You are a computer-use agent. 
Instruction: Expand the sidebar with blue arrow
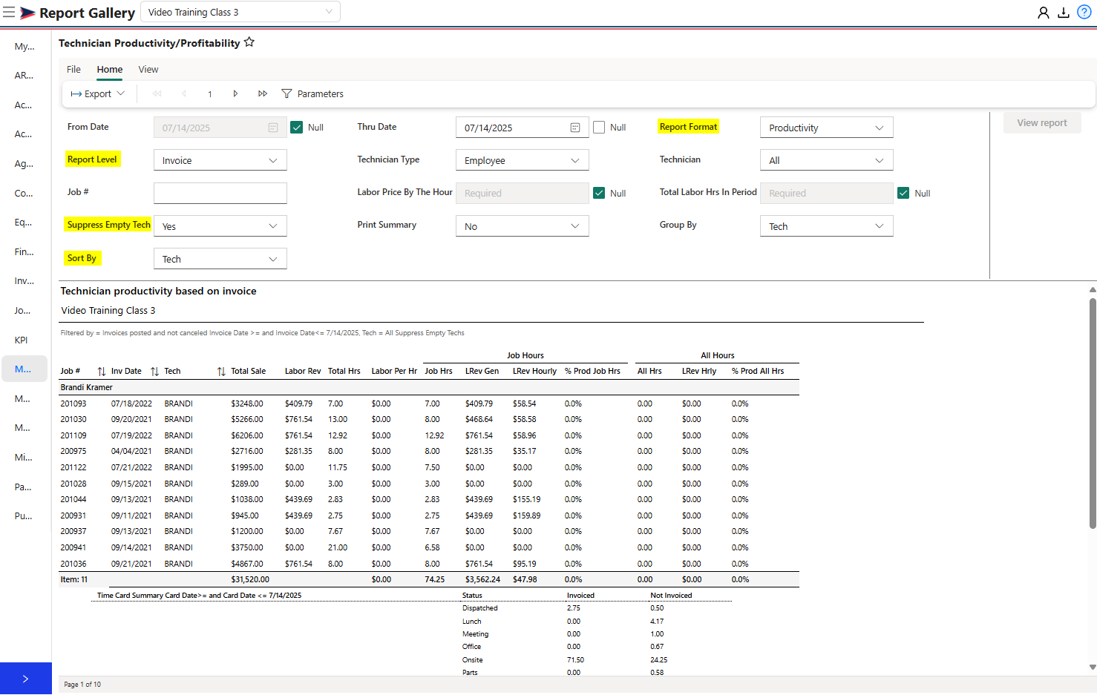[26, 679]
